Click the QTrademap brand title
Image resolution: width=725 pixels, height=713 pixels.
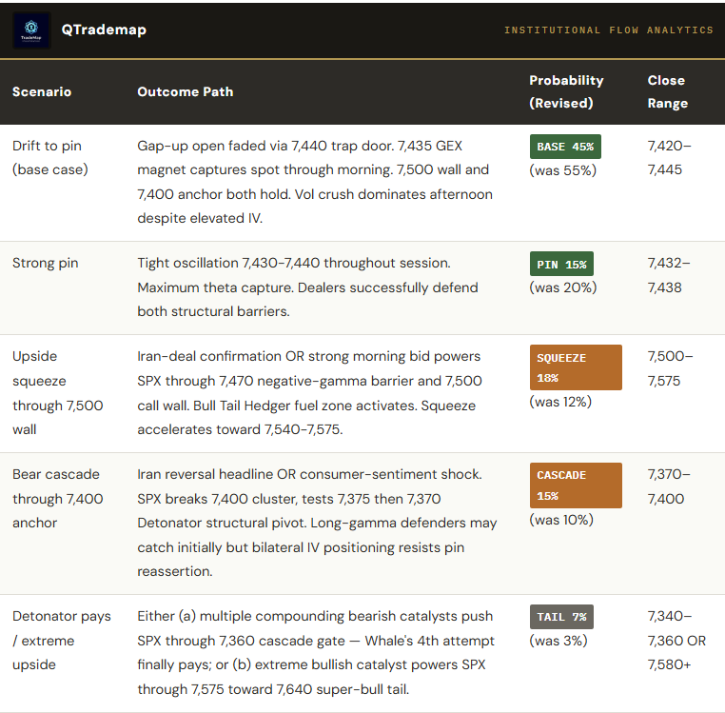pos(104,30)
